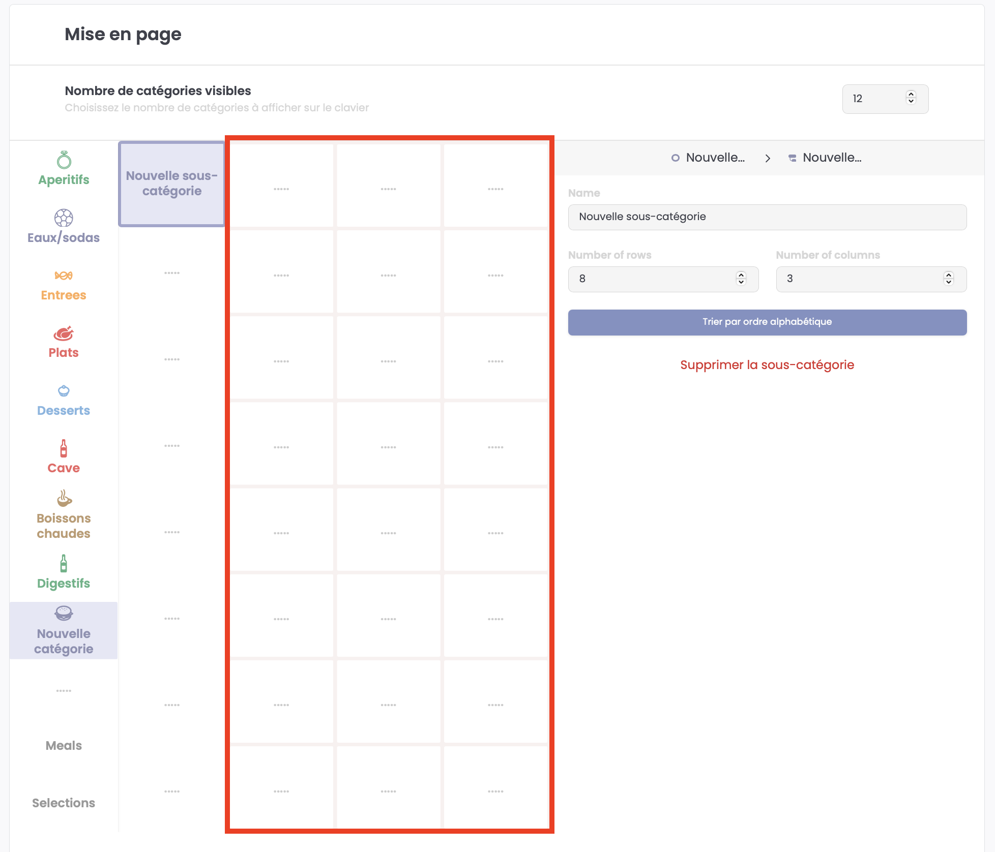Open the Meals category

pos(64,745)
